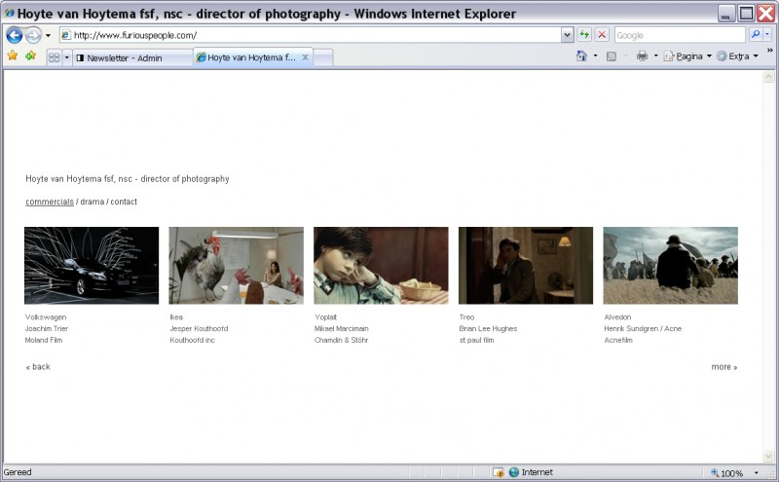Click the Moland Film text

tap(44, 340)
